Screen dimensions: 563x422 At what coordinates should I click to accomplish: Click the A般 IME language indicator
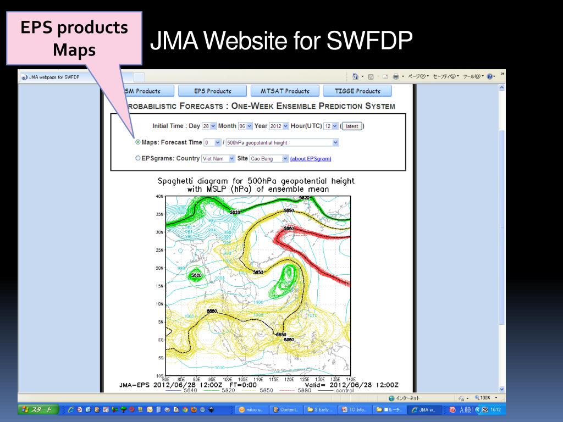tap(465, 409)
